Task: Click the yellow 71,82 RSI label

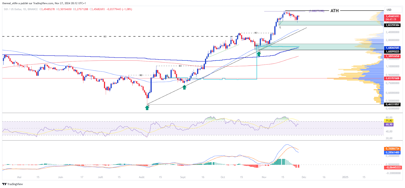Action: tap(389, 121)
